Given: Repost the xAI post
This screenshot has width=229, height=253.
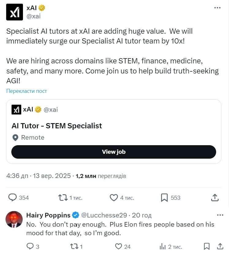Looking at the screenshot, I should pos(63,198).
